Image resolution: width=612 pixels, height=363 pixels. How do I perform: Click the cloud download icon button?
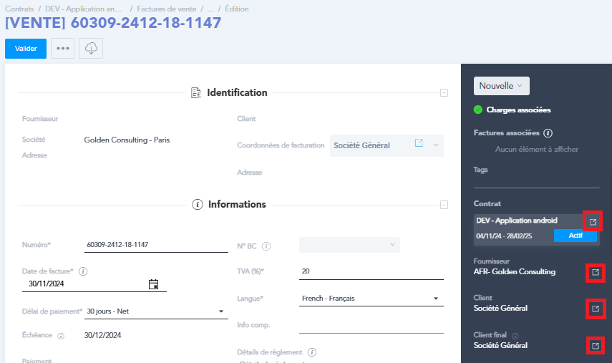point(91,49)
